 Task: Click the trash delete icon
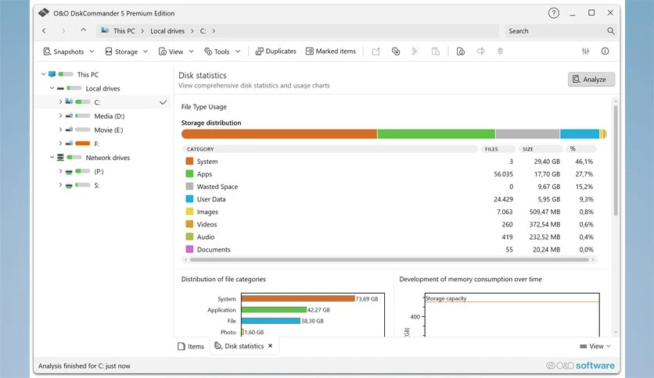500,52
